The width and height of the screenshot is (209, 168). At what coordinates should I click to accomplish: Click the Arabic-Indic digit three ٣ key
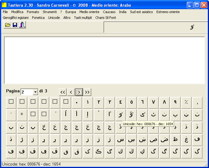(110, 103)
